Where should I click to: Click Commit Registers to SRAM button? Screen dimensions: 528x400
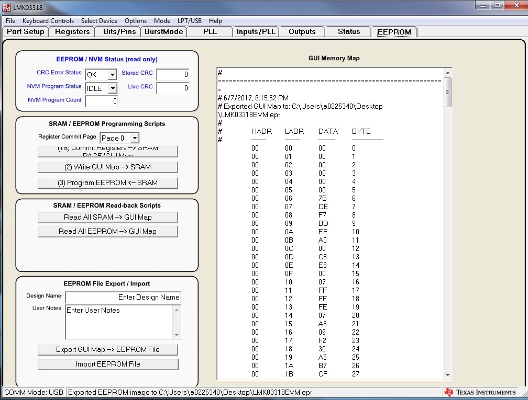pos(108,151)
